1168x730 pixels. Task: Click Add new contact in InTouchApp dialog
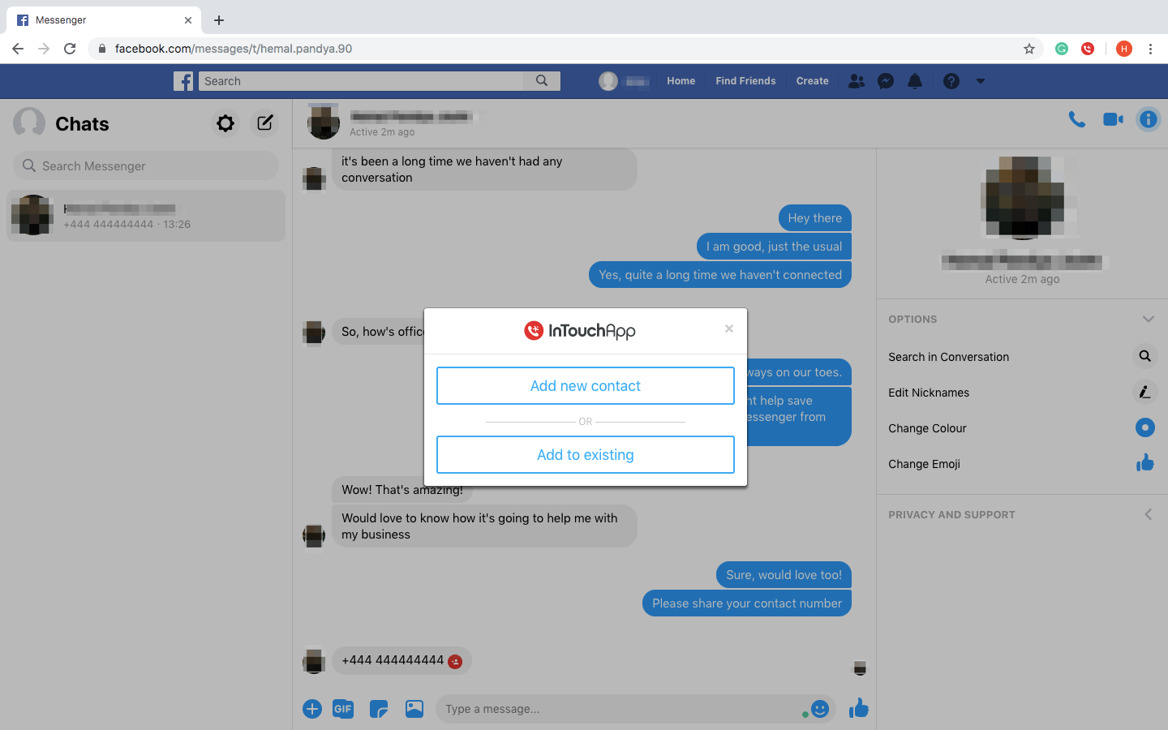[x=585, y=386]
